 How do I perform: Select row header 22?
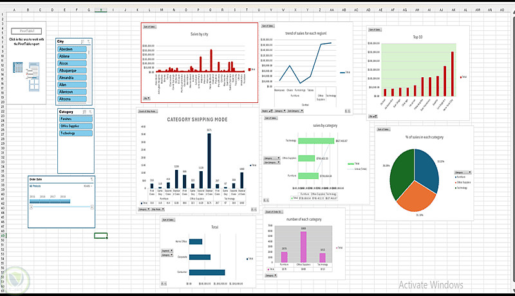pyautogui.click(x=3, y=111)
